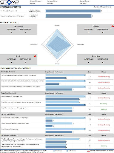Click the Reporting Statements section header
The width and height of the screenshot is (114, 153).
coord(9,93)
